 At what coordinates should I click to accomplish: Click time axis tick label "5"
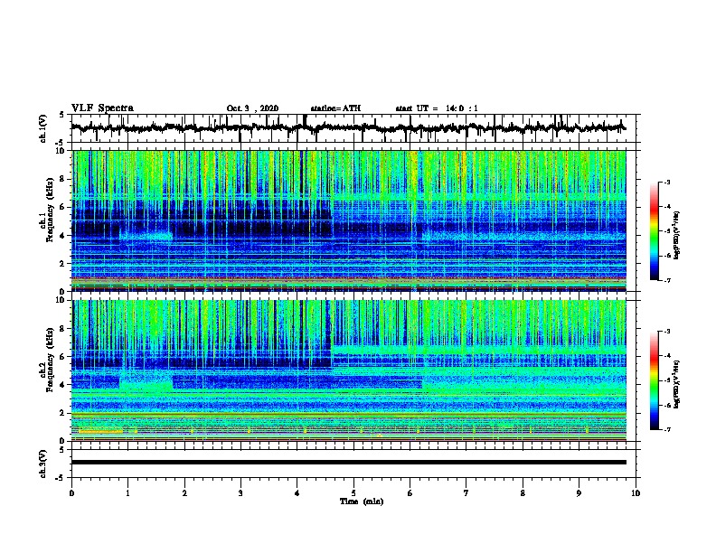coord(353,493)
